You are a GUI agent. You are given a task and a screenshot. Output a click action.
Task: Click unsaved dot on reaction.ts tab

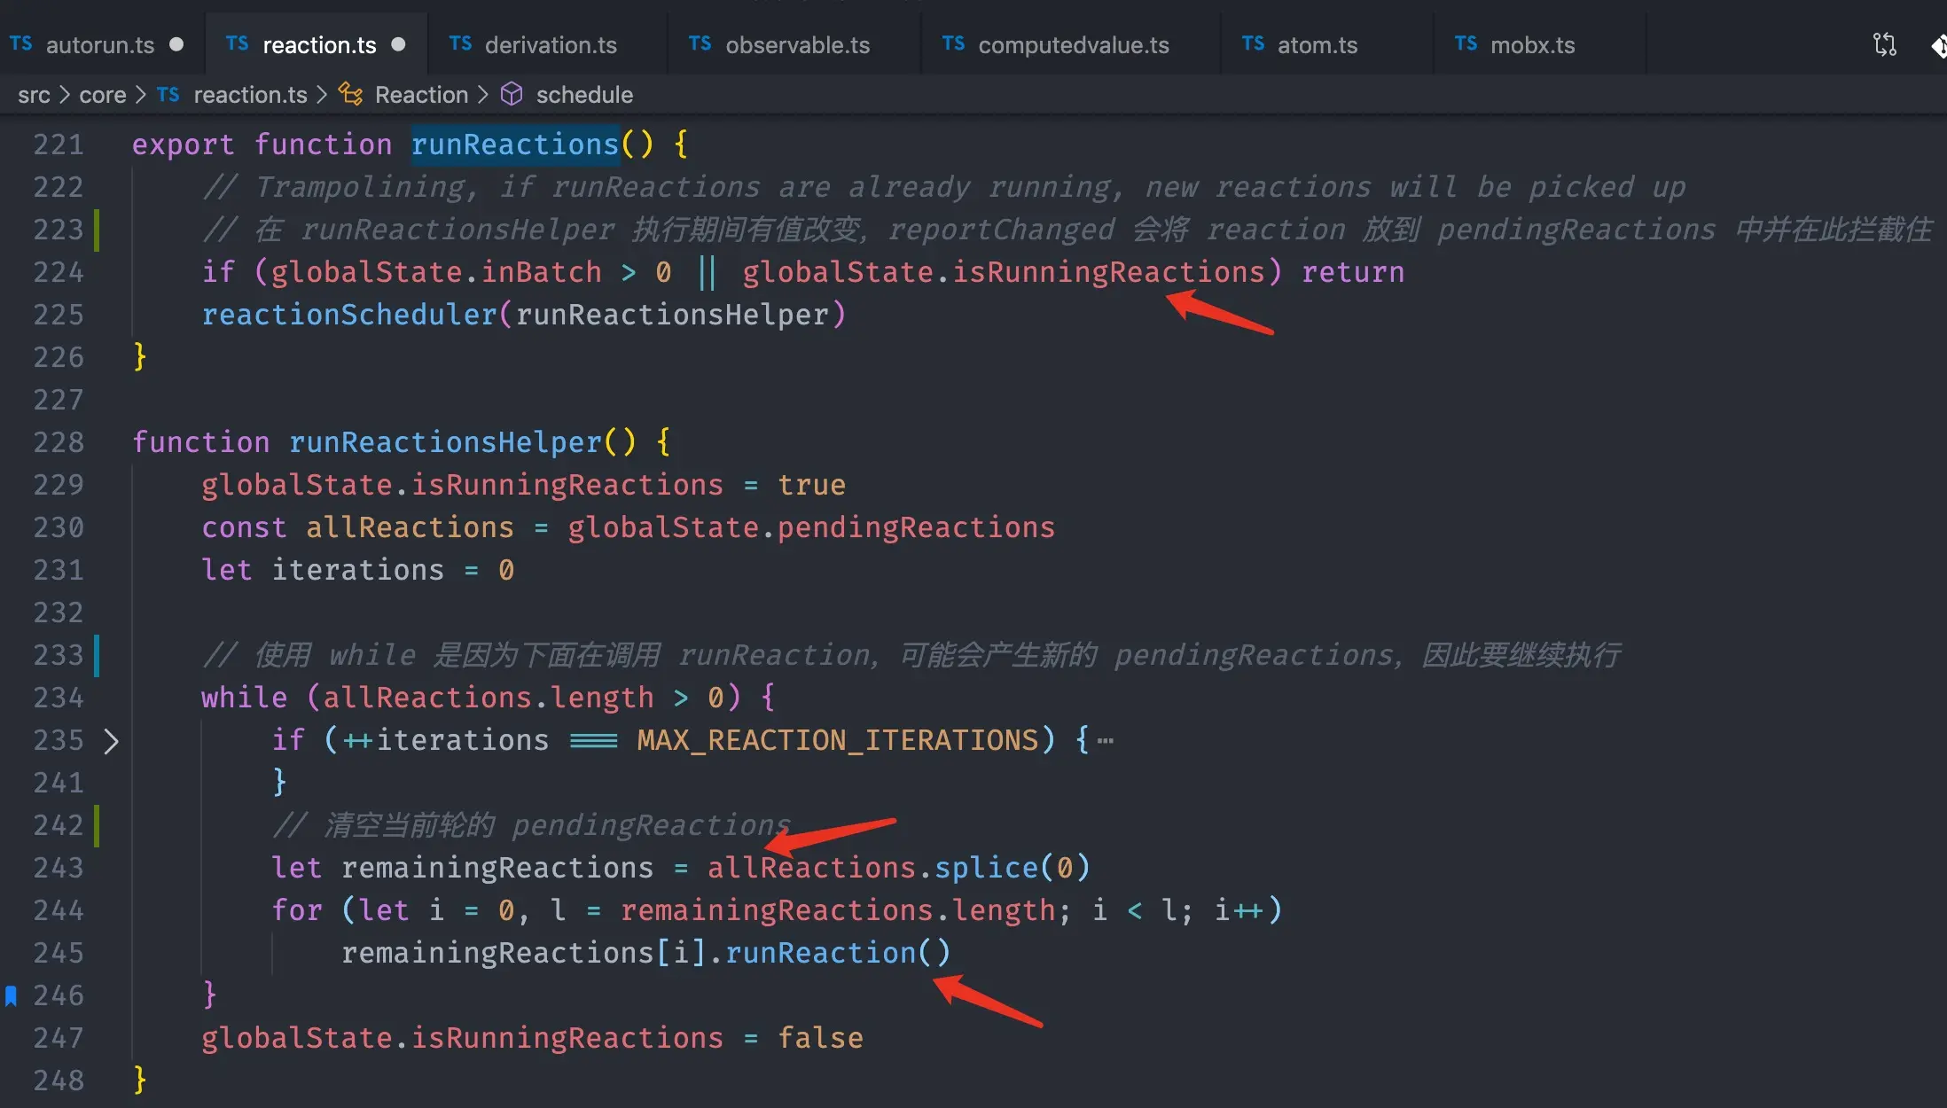coord(398,44)
